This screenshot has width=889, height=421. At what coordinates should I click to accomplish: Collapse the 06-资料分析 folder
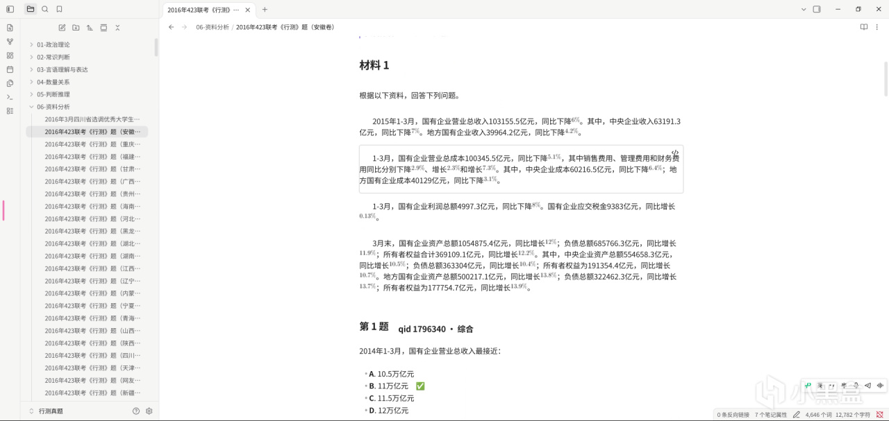coord(31,107)
